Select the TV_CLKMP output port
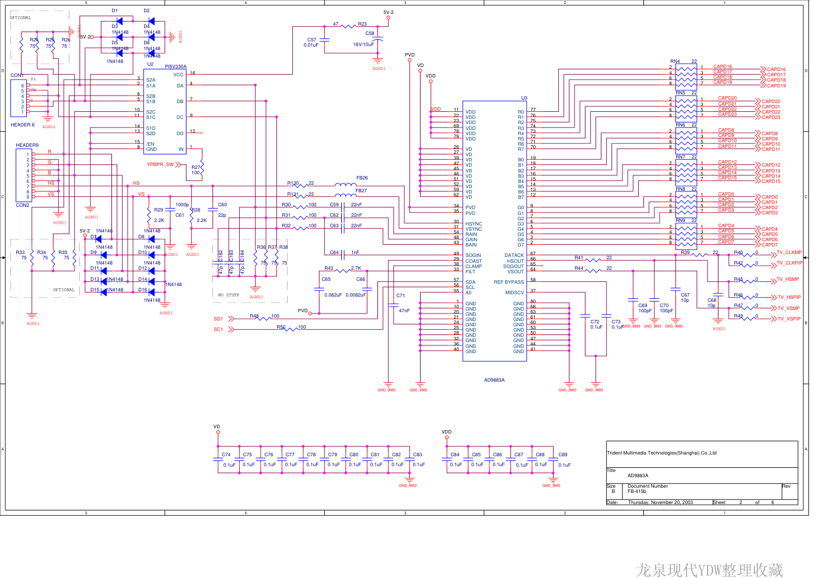The image size is (819, 578). [789, 252]
